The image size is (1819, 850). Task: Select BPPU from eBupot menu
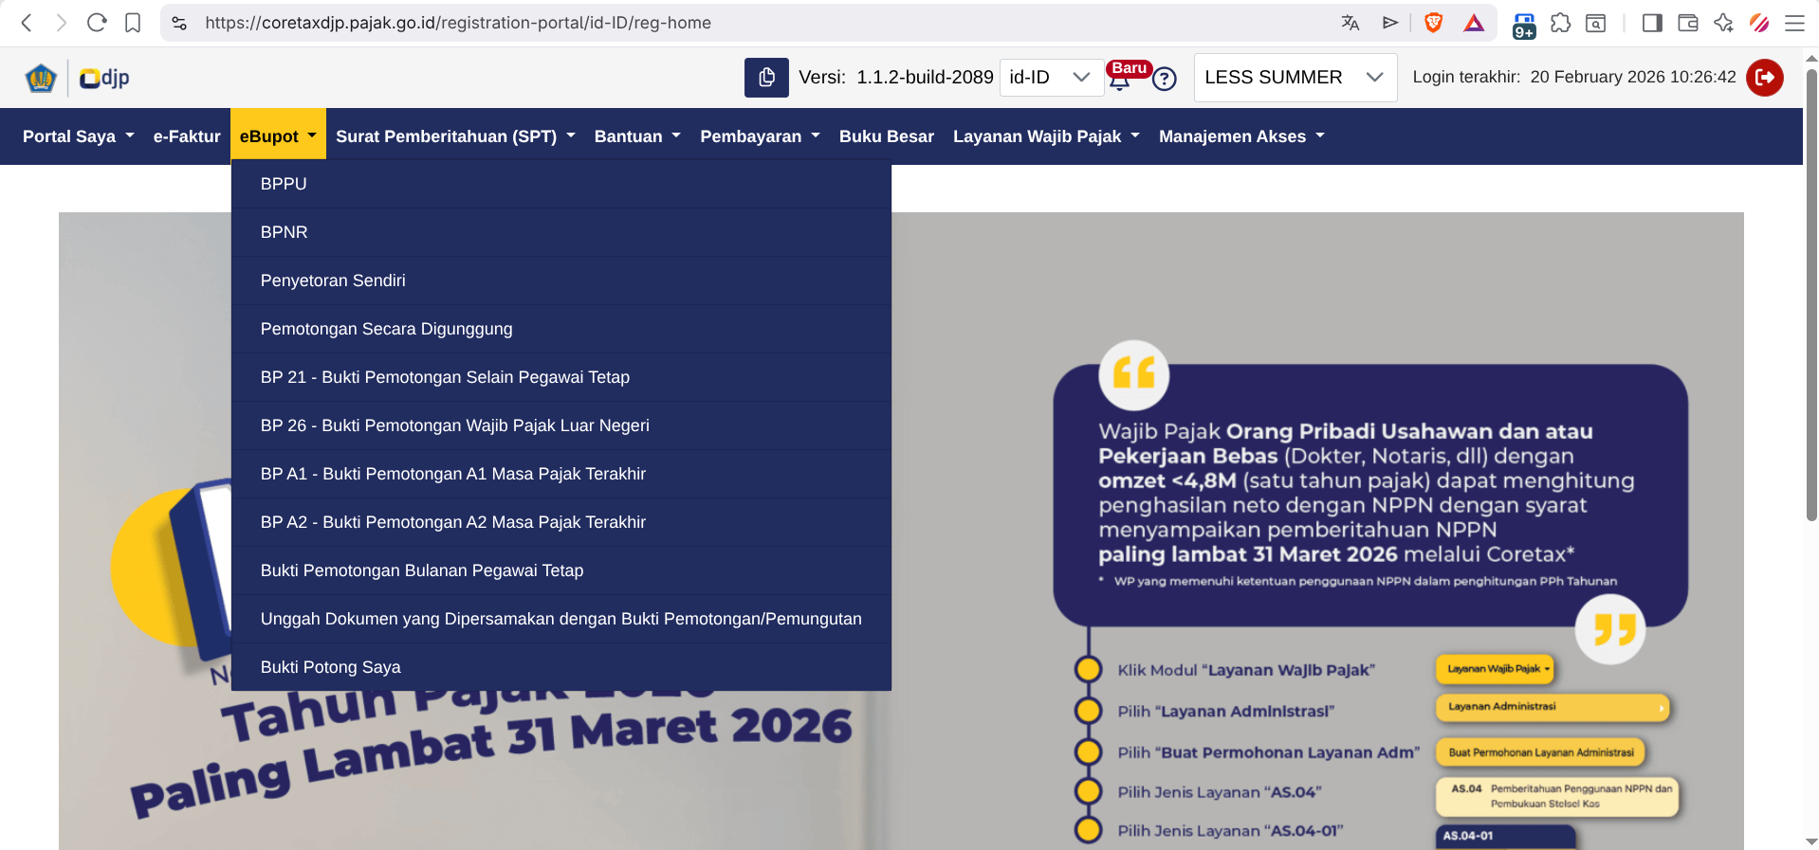(561, 184)
